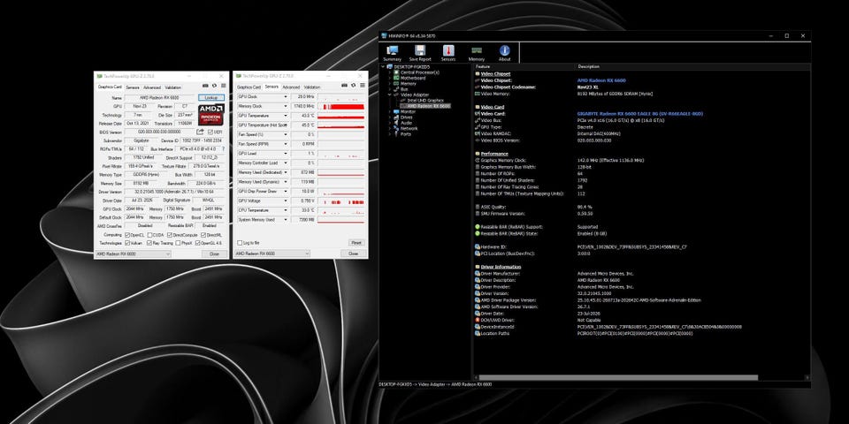The image size is (849, 424).
Task: Expand the Central Processor(s) node in HWiNFO
Action: [389, 72]
